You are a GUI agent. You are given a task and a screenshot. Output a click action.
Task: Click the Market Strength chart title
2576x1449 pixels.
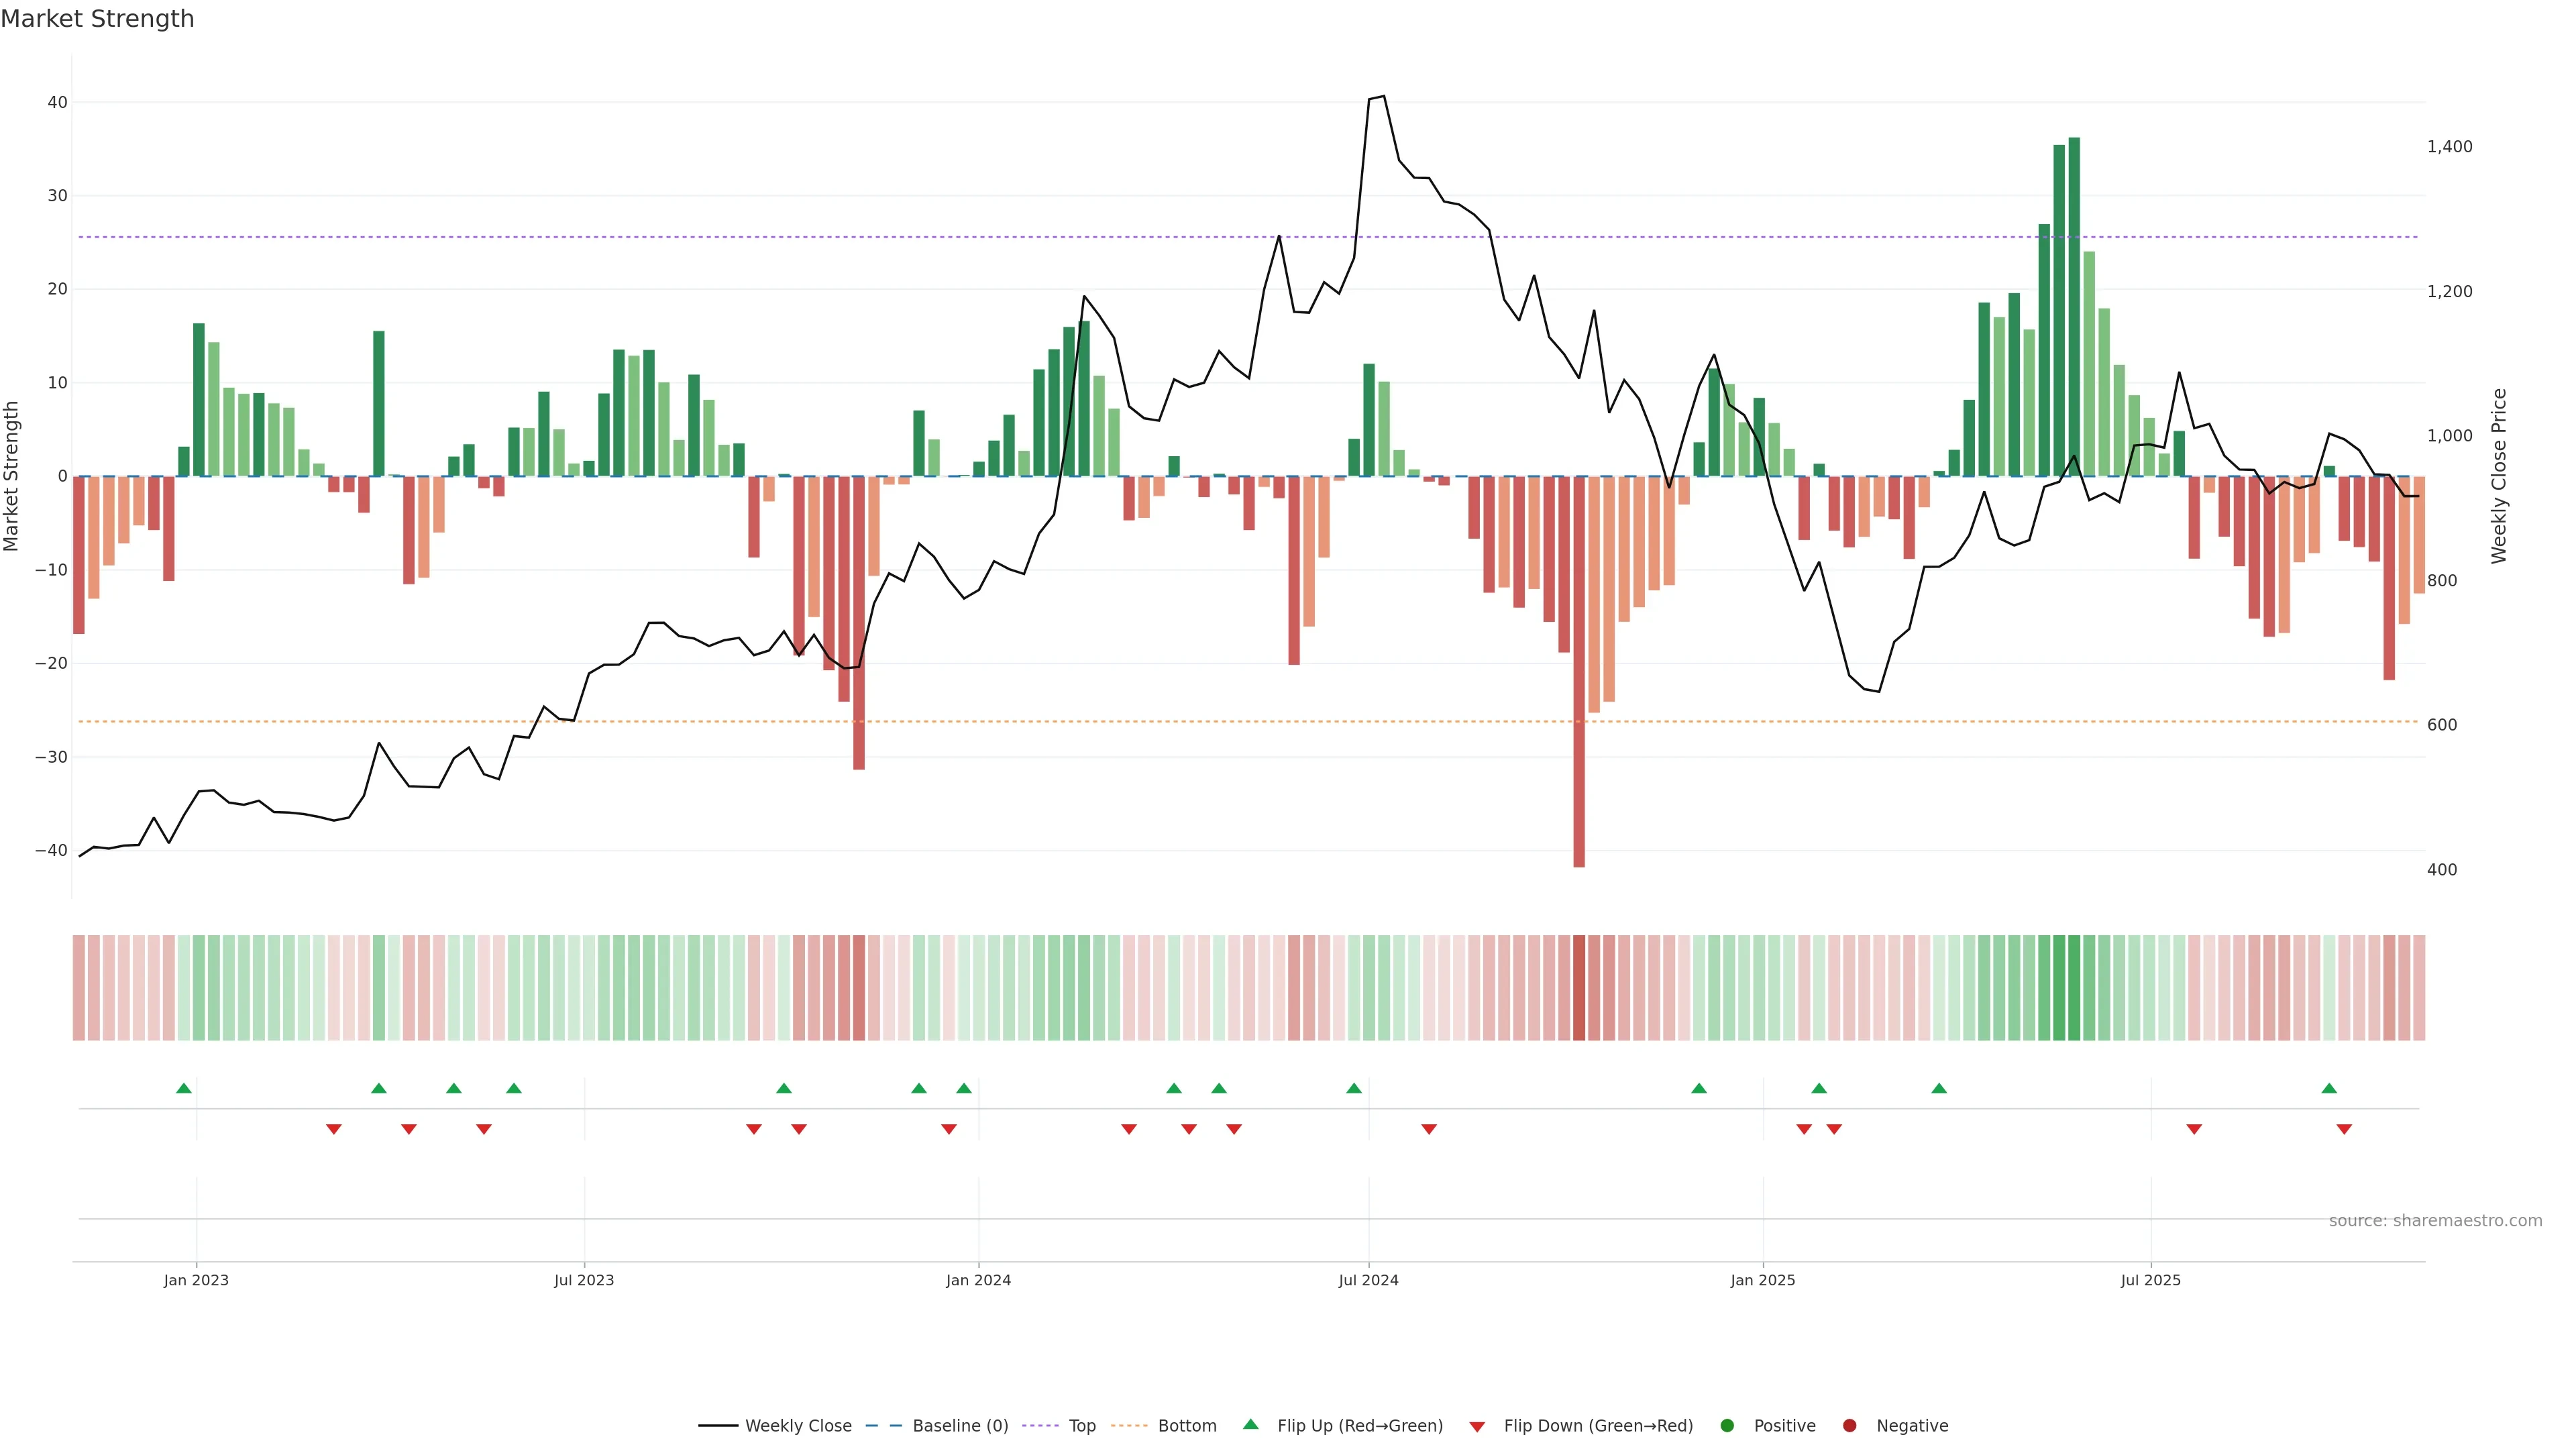(98, 19)
